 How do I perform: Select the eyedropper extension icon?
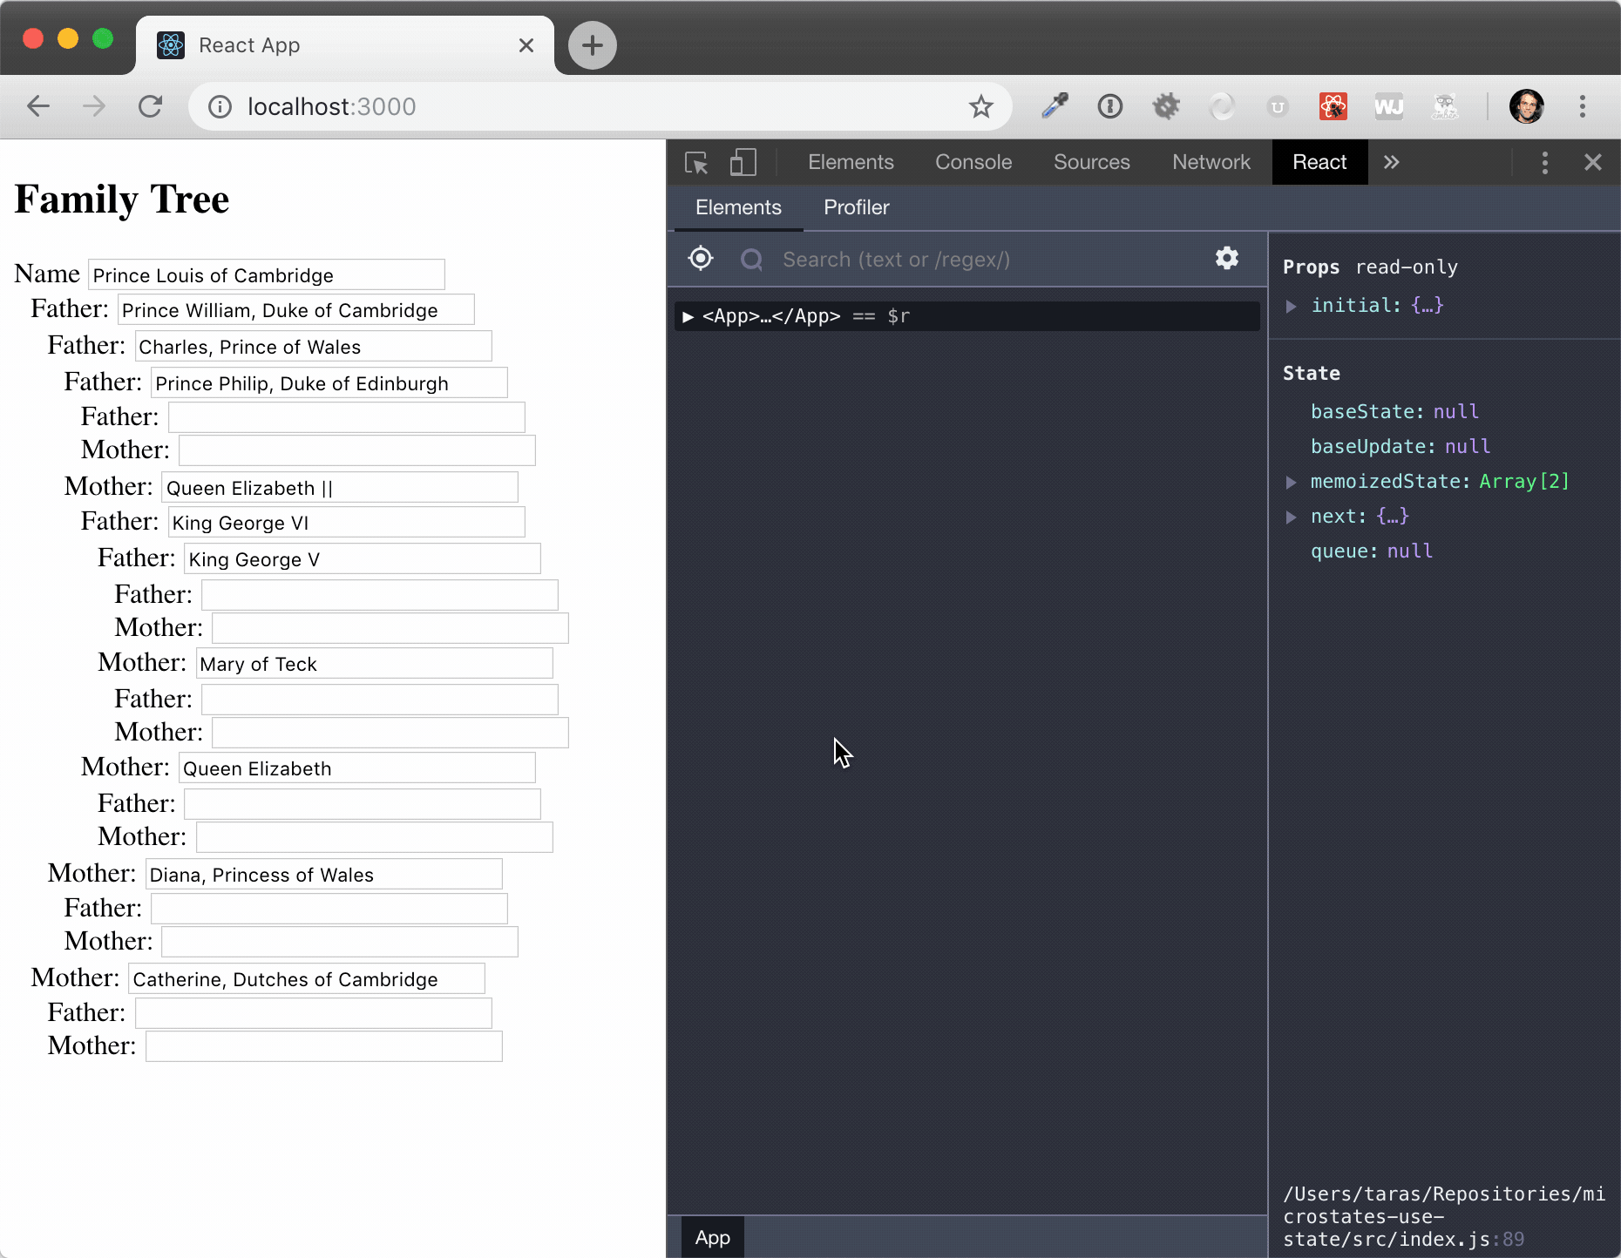[1054, 106]
